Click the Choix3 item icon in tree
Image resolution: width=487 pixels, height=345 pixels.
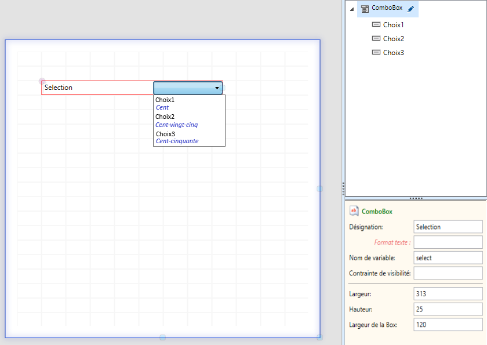[376, 52]
